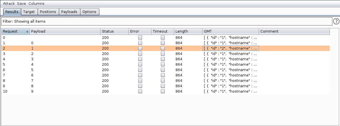Sort by the Status column header
Image resolution: width=340 pixels, height=126 pixels.
(114, 31)
